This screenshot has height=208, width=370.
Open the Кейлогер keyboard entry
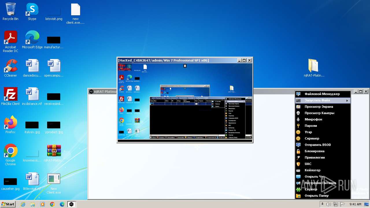pos(323,170)
